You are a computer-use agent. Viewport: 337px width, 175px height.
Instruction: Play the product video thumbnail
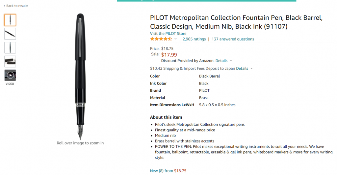(10, 75)
